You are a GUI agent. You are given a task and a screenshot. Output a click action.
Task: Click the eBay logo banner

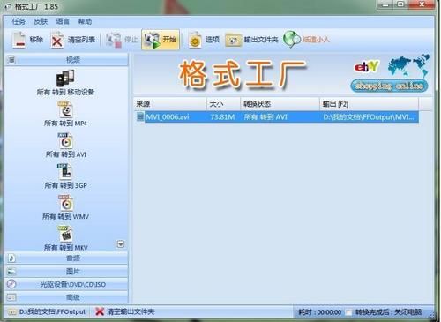[366, 67]
